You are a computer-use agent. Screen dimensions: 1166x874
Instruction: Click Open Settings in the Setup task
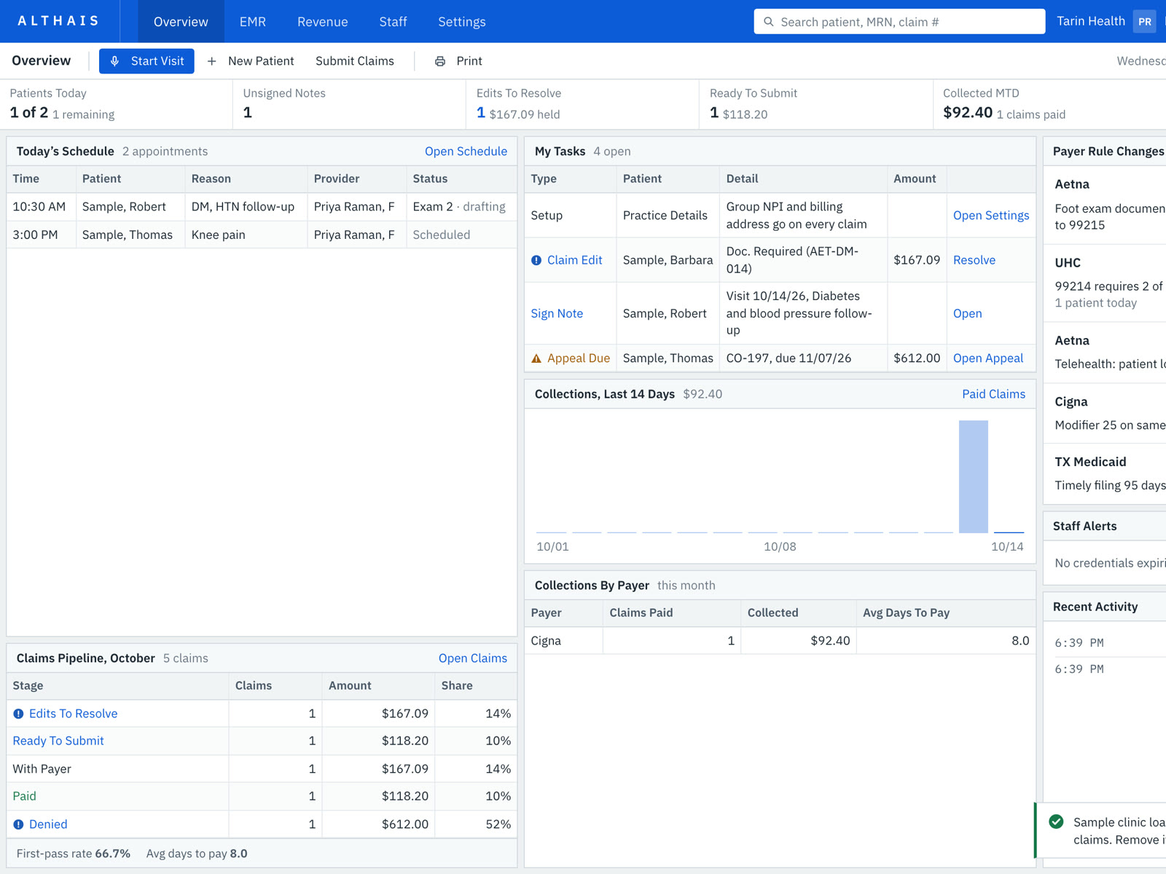[991, 216]
